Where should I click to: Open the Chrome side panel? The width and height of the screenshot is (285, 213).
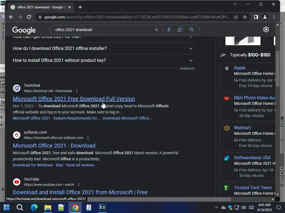pos(256,17)
